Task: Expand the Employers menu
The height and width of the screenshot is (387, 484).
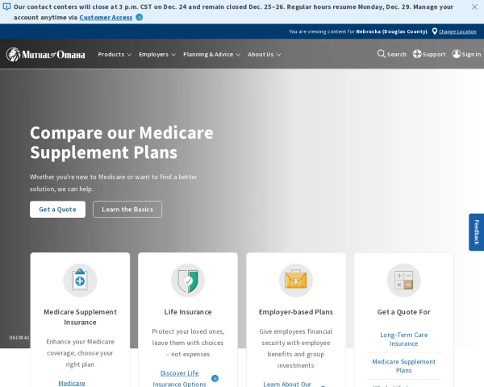Action: [x=157, y=54]
